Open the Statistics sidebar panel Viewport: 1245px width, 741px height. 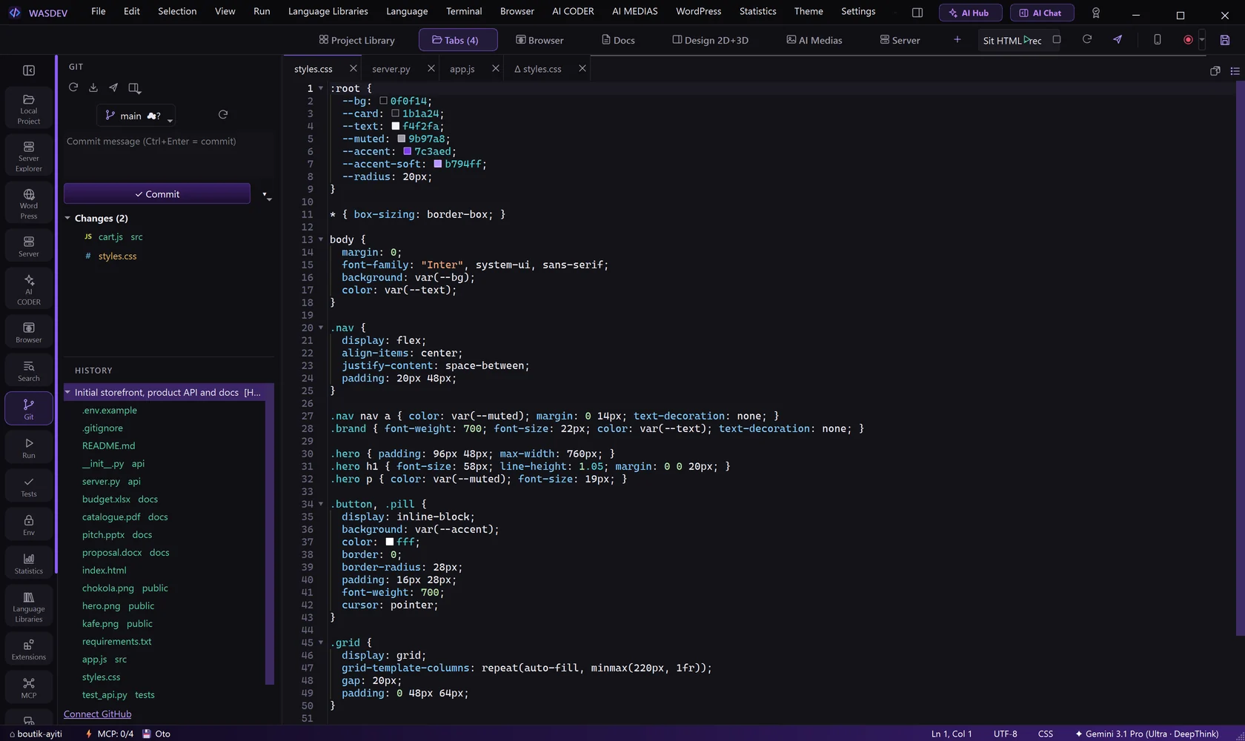pos(29,563)
